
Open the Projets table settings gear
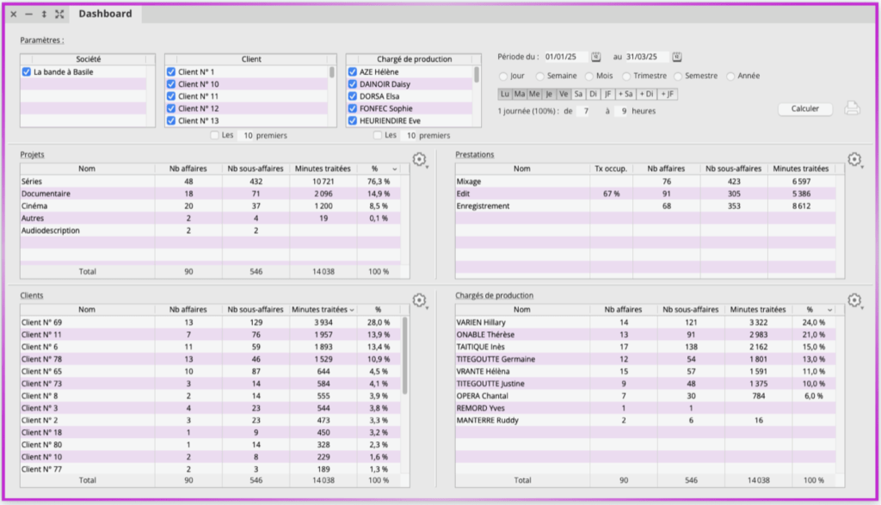[x=419, y=160]
